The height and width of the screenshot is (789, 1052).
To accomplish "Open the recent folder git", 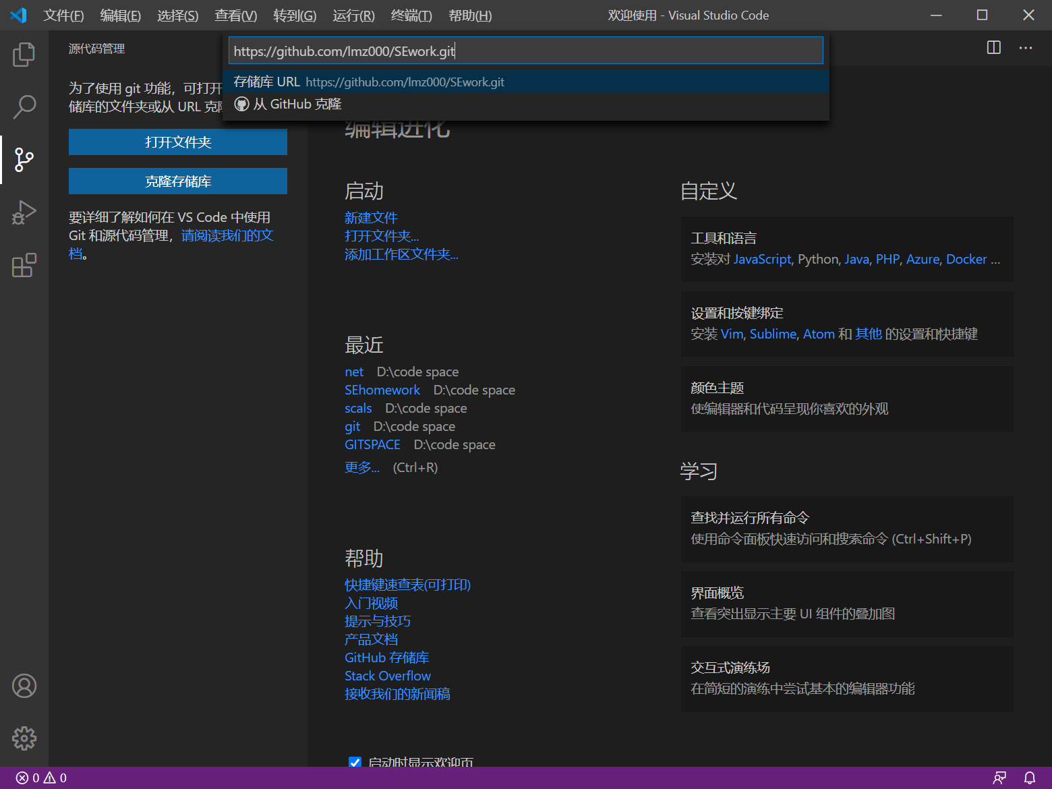I will click(352, 426).
